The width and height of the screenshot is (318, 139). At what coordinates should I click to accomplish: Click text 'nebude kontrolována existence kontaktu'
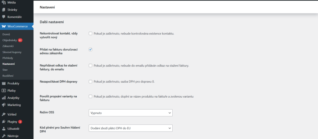tap(147, 34)
